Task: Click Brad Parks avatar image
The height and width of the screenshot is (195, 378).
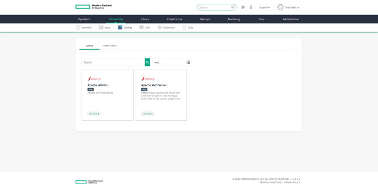Action: pos(280,7)
